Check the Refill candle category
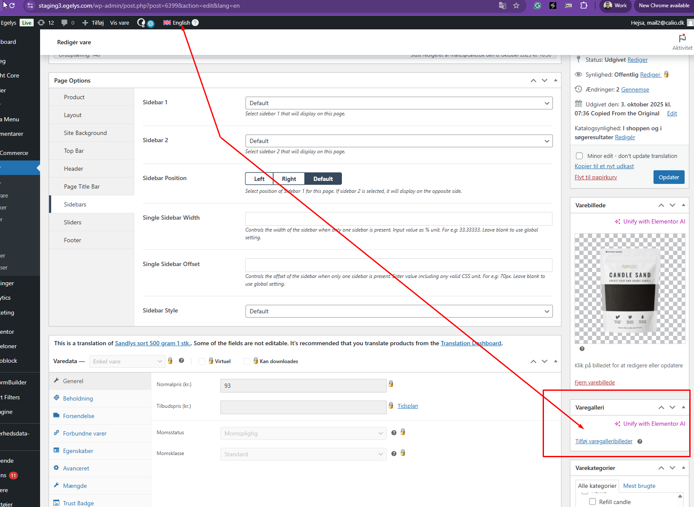Screen dimensions: 694x507 click(593, 501)
